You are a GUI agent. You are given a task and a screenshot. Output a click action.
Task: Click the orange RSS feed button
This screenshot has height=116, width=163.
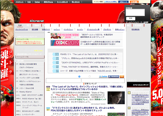point(122,76)
